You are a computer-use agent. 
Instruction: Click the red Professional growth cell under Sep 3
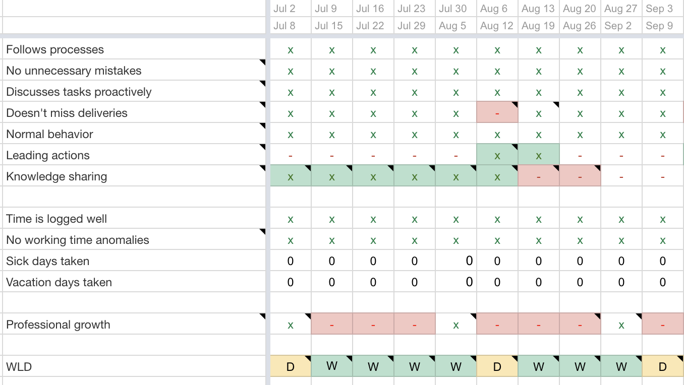click(x=663, y=325)
